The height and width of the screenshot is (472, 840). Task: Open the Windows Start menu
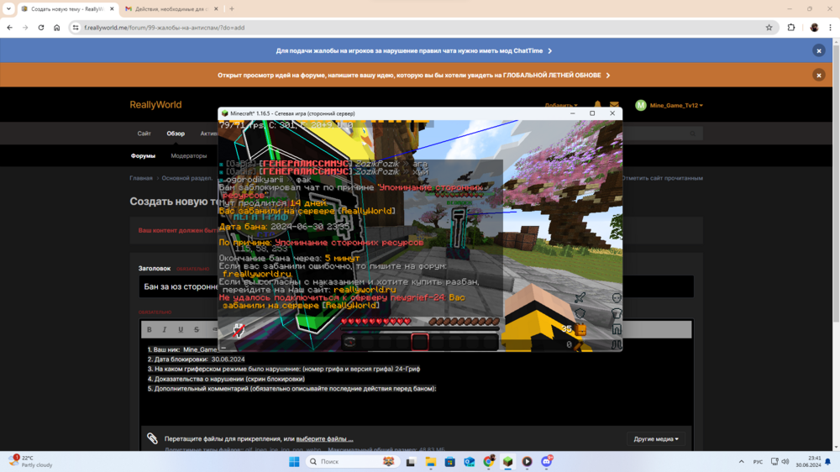pyautogui.click(x=294, y=461)
